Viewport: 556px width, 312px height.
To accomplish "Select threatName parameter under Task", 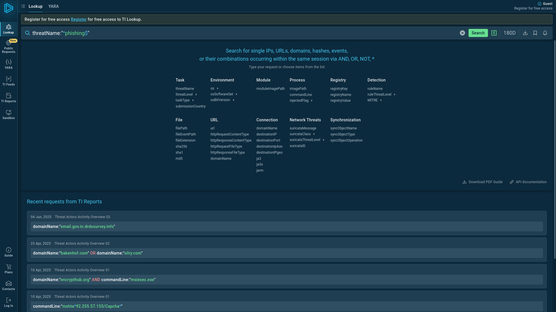I will pos(185,89).
